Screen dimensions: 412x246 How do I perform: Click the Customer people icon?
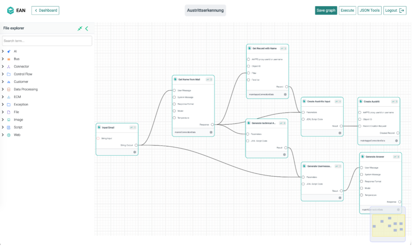pos(9,82)
